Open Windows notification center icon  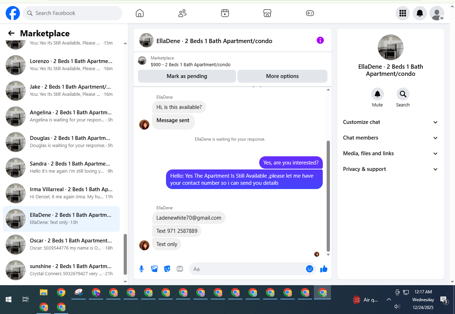click(444, 300)
